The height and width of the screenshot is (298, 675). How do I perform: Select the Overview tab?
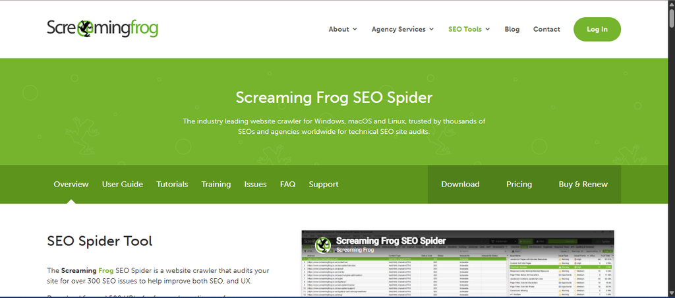[71, 185]
